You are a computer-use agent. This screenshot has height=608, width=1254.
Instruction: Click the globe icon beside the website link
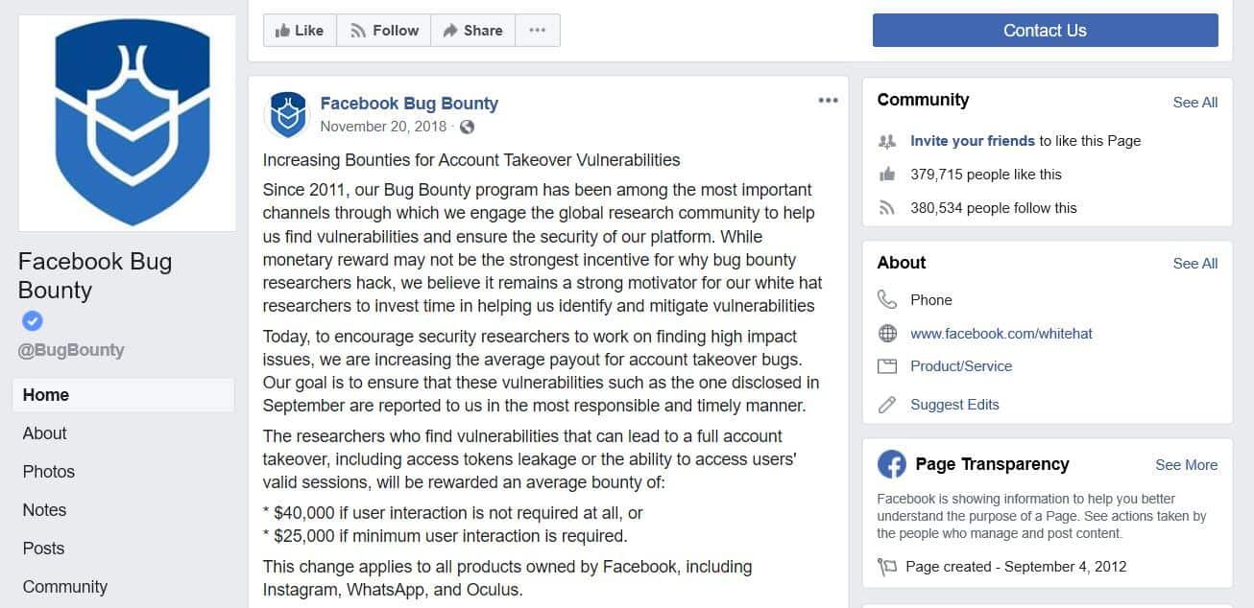pos(887,333)
